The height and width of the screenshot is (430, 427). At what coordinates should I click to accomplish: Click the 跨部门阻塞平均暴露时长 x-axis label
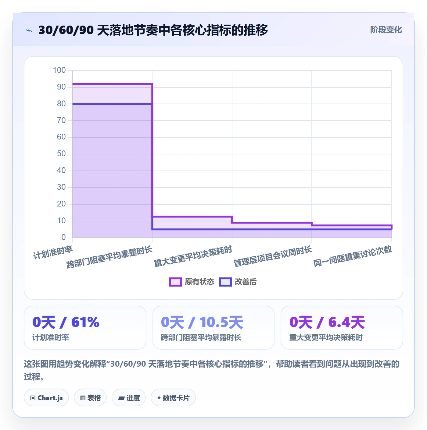click(109, 257)
